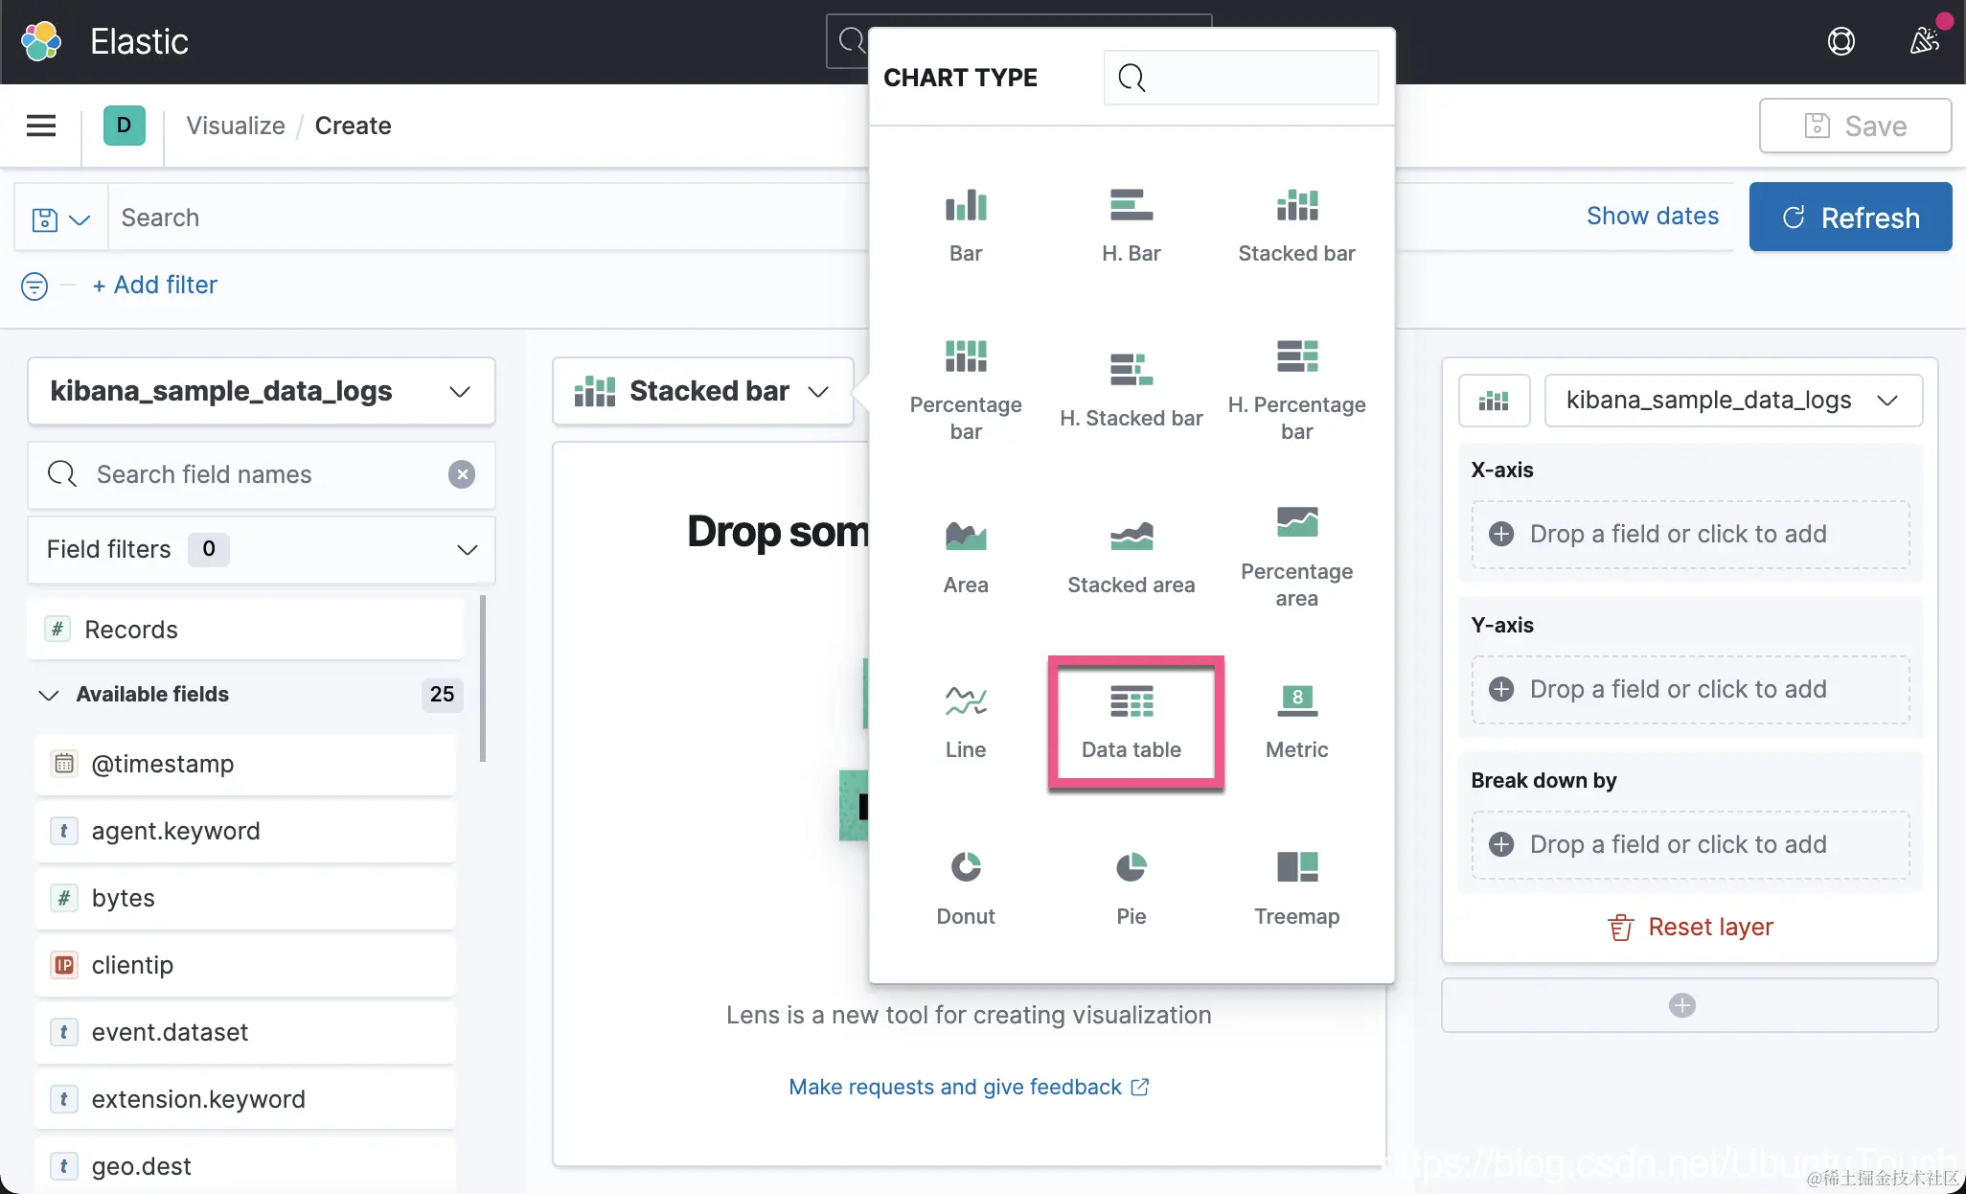
Task: Click the newsfeed celebration icon
Action: click(1924, 41)
